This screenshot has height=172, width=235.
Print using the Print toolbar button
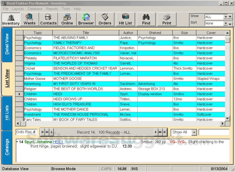tap(167, 20)
